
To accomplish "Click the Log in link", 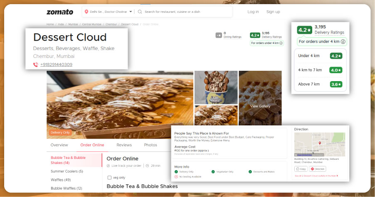I will pos(253,12).
